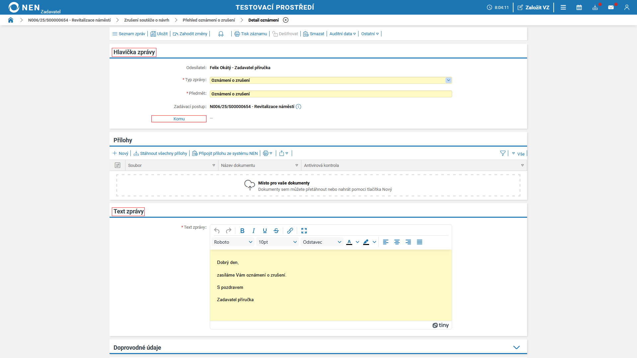Toggle italic formatting in the editor
The width and height of the screenshot is (637, 358).
click(254, 231)
